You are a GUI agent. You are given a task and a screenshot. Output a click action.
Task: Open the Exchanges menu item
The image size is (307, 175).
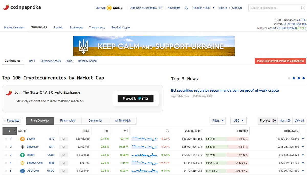pyautogui.click(x=77, y=27)
